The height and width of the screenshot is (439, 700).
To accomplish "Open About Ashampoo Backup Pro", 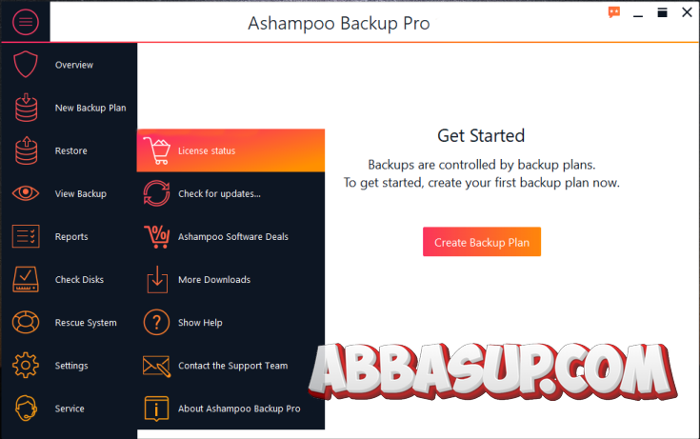I will point(230,409).
